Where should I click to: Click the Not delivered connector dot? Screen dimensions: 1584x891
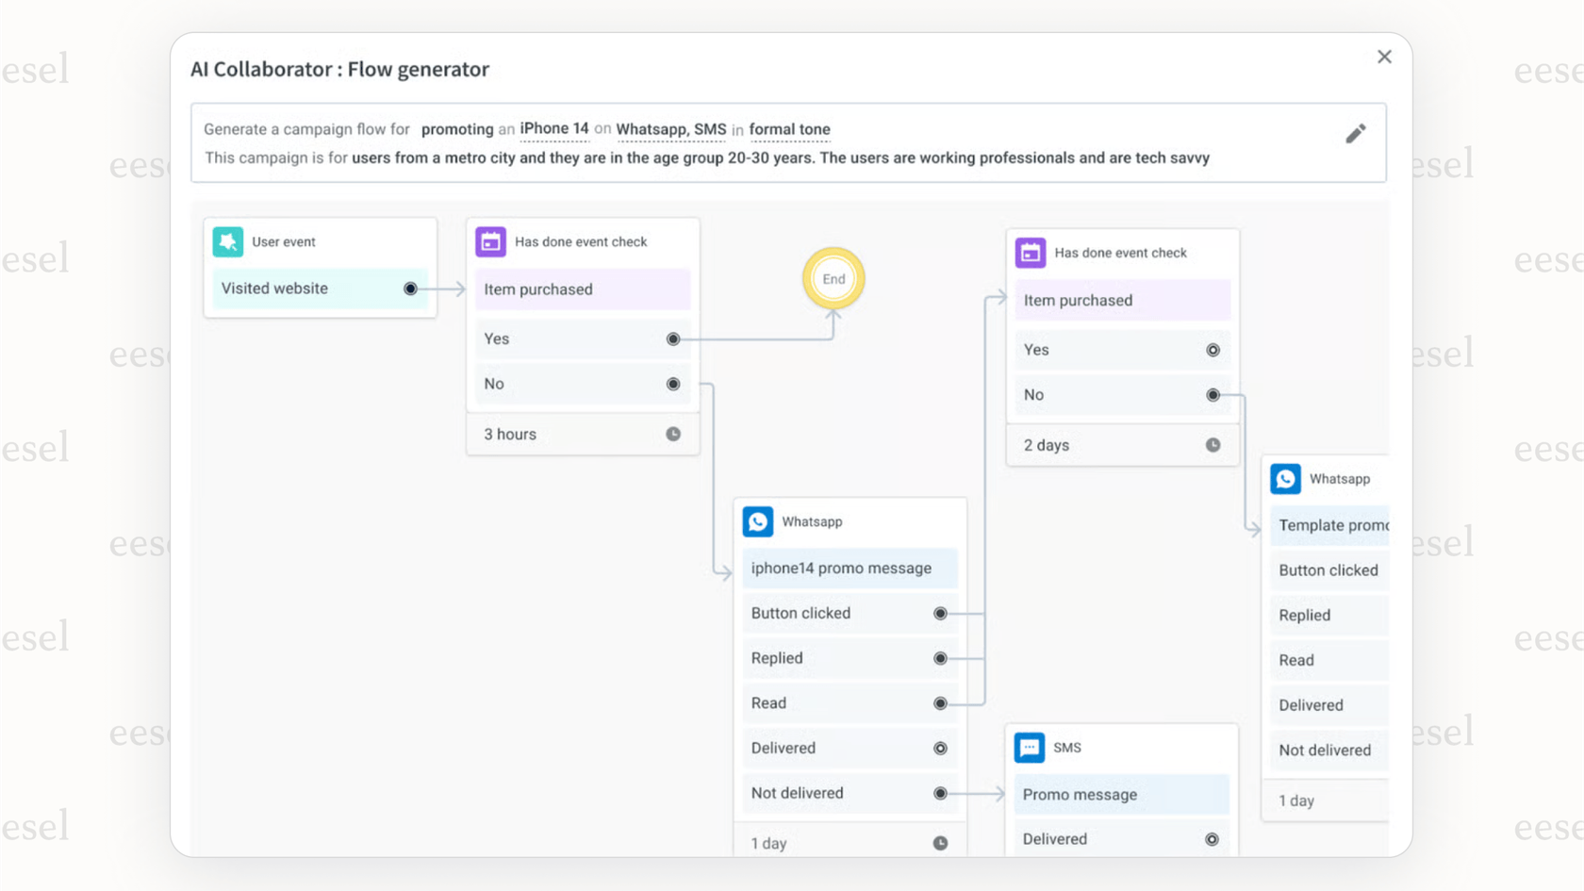point(939,792)
